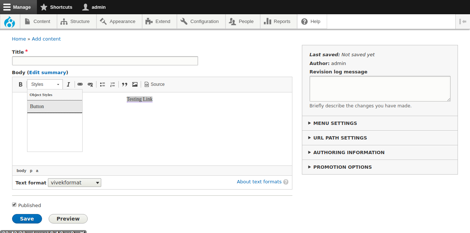The height and width of the screenshot is (233, 470).
Task: Click the insert link icon
Action: click(x=80, y=84)
